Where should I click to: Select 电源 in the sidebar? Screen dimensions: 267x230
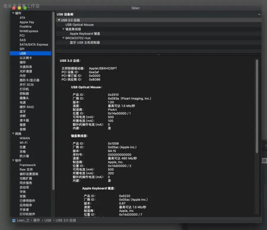tap(23, 103)
